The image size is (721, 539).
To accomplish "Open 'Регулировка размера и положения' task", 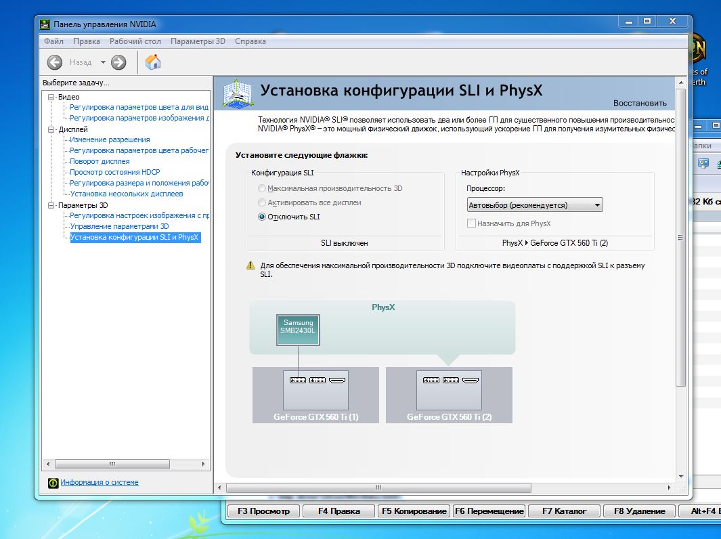I will (x=139, y=183).
